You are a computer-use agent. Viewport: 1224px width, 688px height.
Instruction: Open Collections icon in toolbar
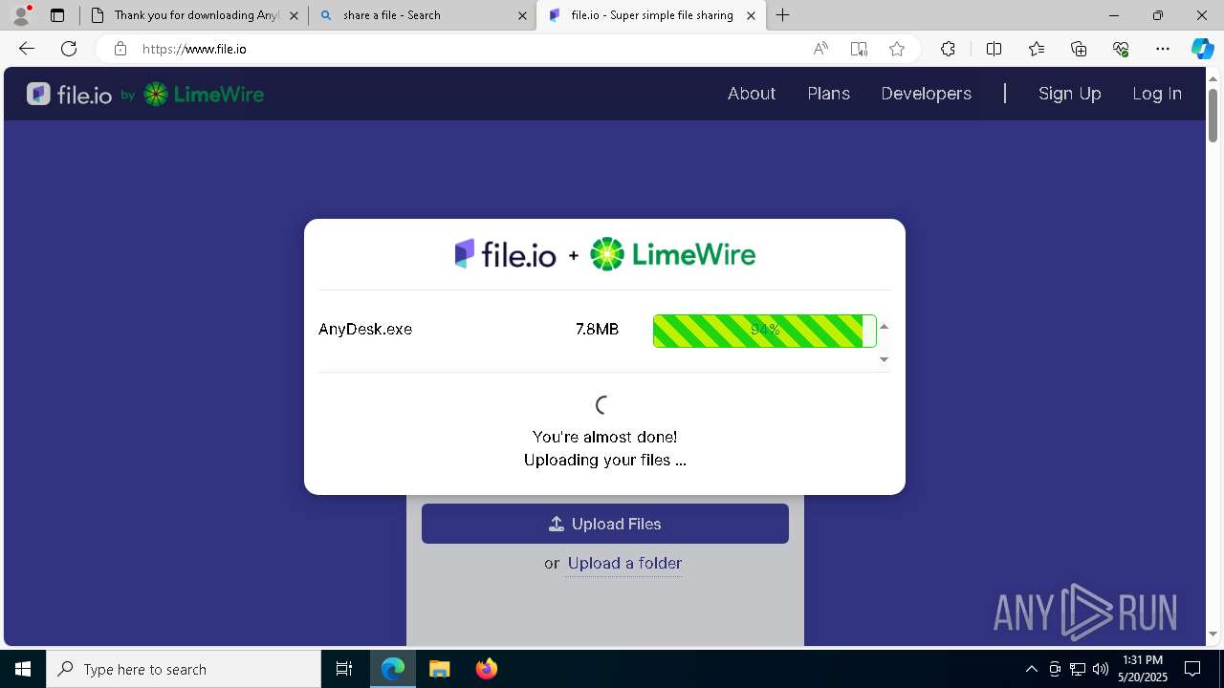1079,49
